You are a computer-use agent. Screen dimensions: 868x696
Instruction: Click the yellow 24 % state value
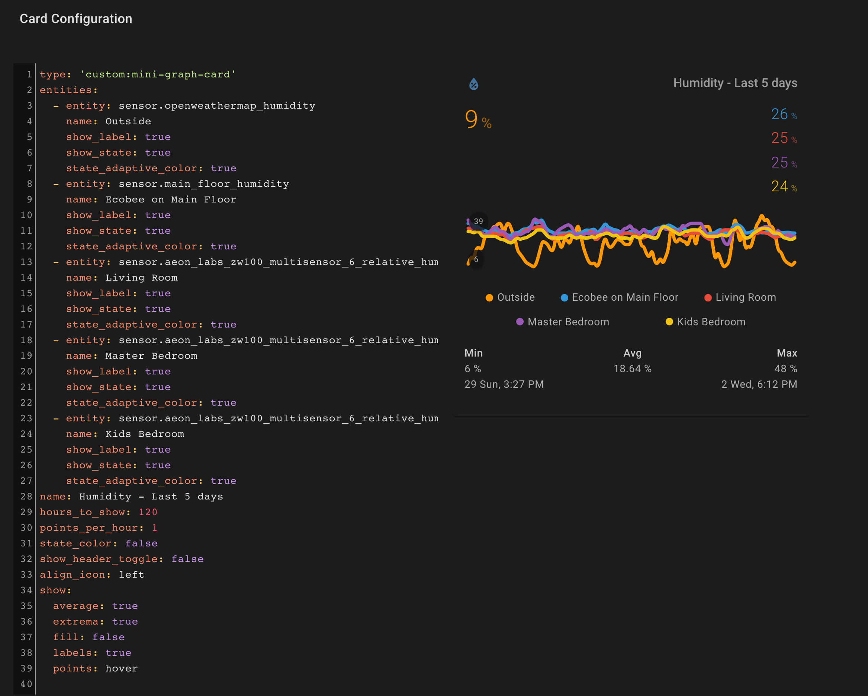[x=783, y=186]
